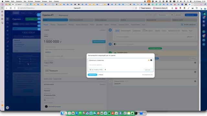The height and width of the screenshot is (116, 207).
Task: Click the Wi-Fi icon in the macOS menu bar
Action: [x=185, y=1]
